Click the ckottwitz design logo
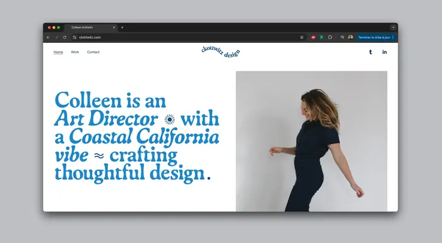 (x=221, y=52)
